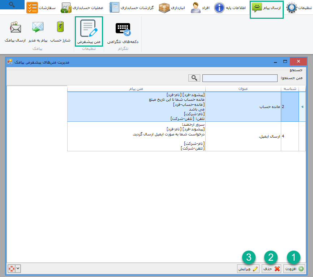Click the حذف delete button
Viewport: 313px width, 277px height.
coord(271,269)
